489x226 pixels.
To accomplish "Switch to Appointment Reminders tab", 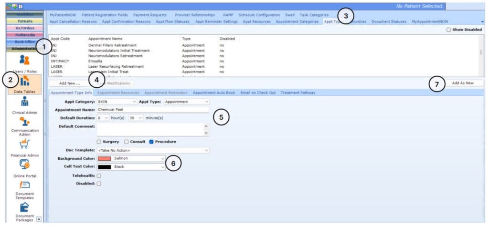I will (166, 92).
